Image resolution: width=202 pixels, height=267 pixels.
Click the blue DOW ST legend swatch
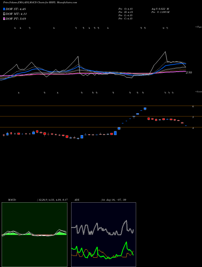(x=4, y=9)
